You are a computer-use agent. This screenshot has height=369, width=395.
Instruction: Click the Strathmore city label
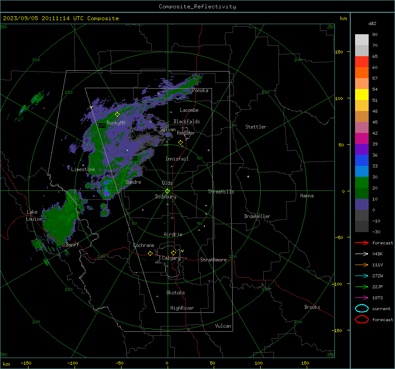213,260
